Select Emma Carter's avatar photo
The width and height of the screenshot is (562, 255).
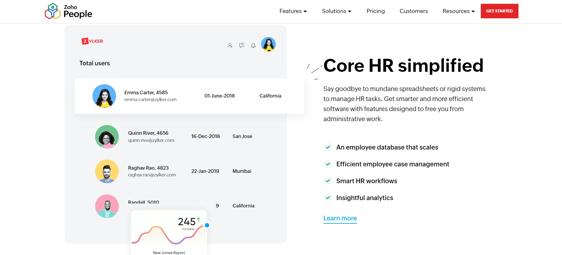[x=104, y=96]
